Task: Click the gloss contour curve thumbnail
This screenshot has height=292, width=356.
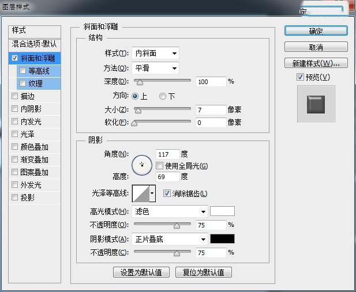Action: [141, 194]
